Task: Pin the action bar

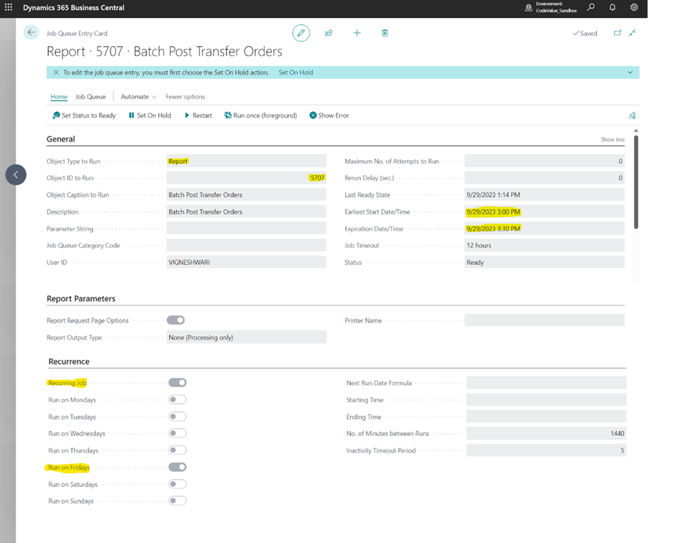Action: [632, 116]
